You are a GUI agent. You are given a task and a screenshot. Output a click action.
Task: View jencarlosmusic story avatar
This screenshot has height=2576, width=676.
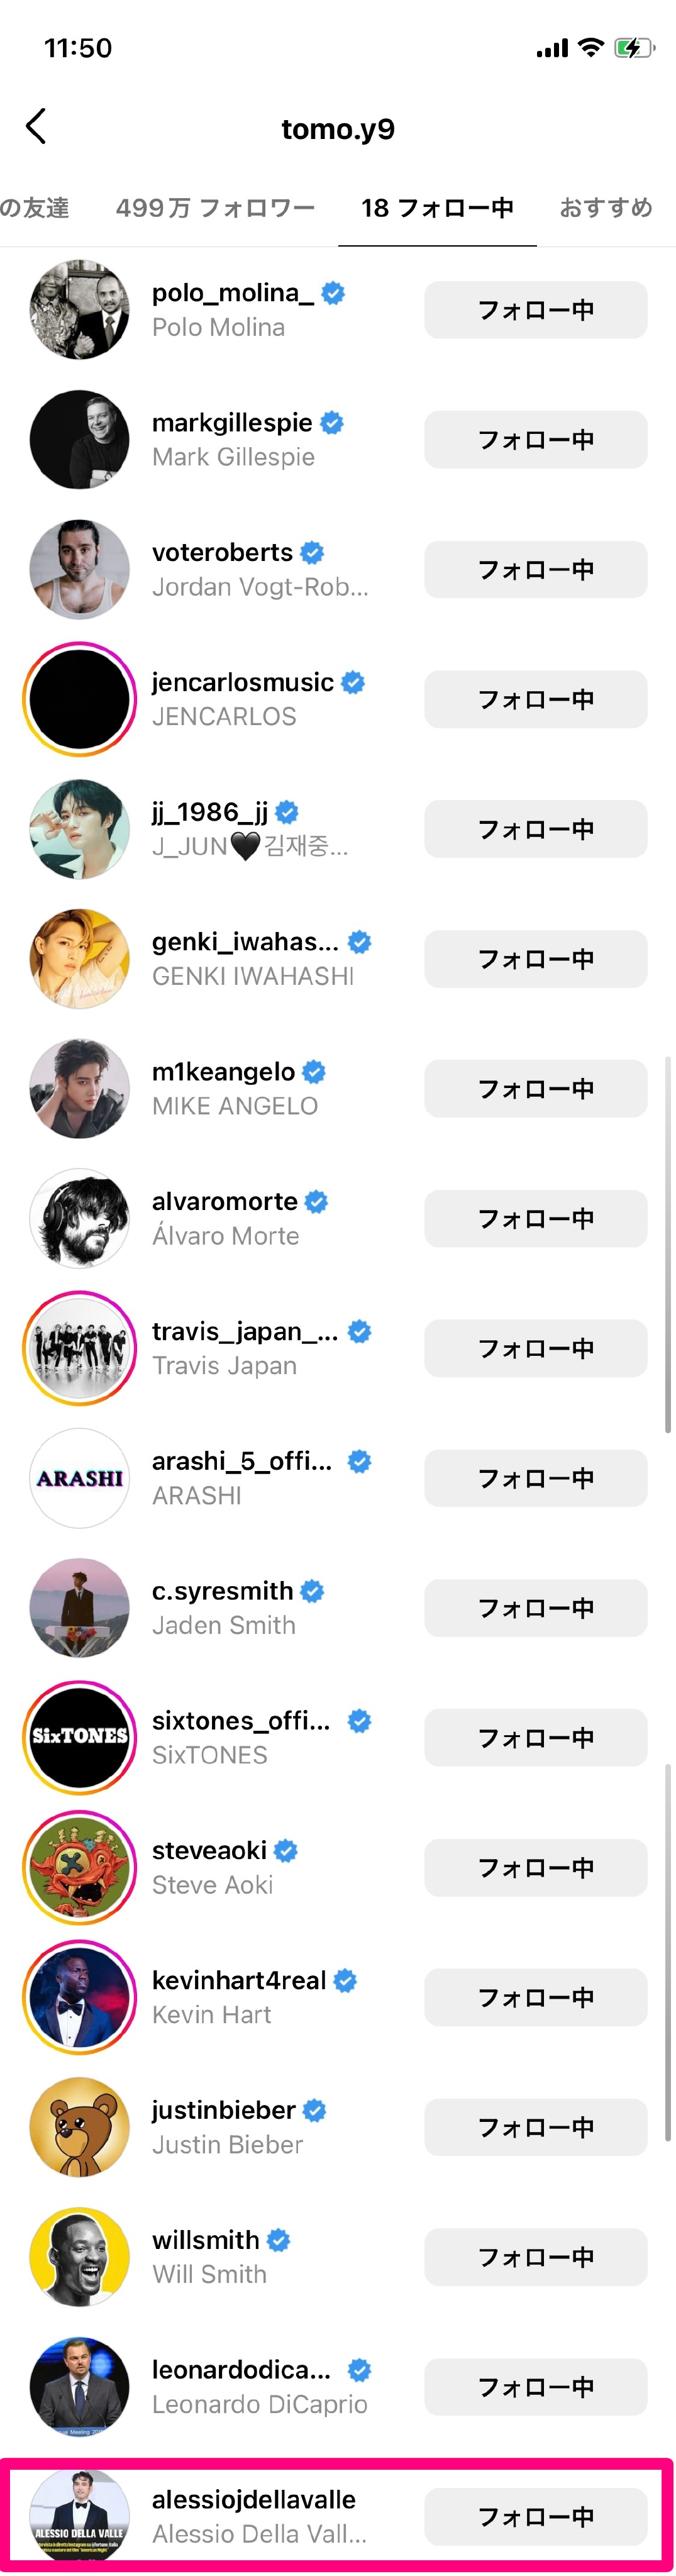[x=80, y=699]
